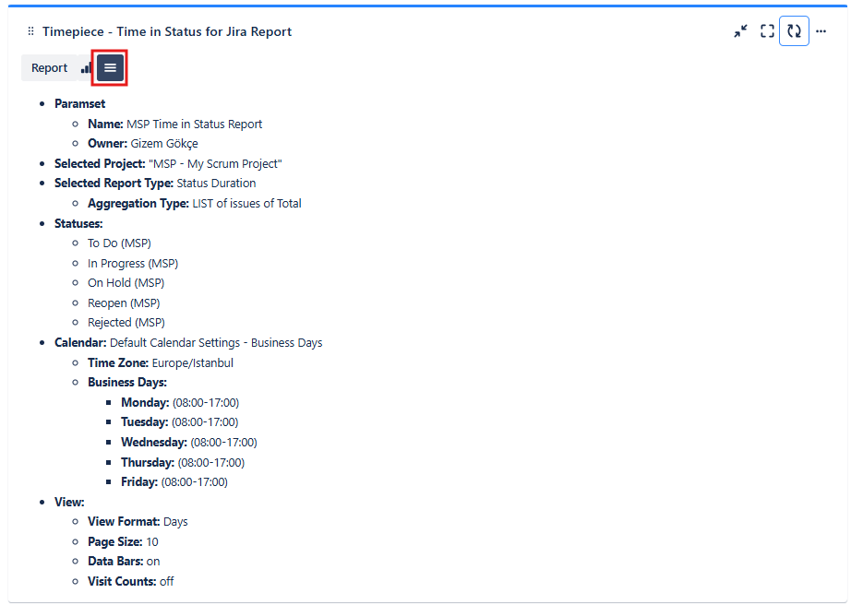Viewport: 851px width, 605px height.
Task: Click the Wednesday business hours entry
Action: pos(188,443)
